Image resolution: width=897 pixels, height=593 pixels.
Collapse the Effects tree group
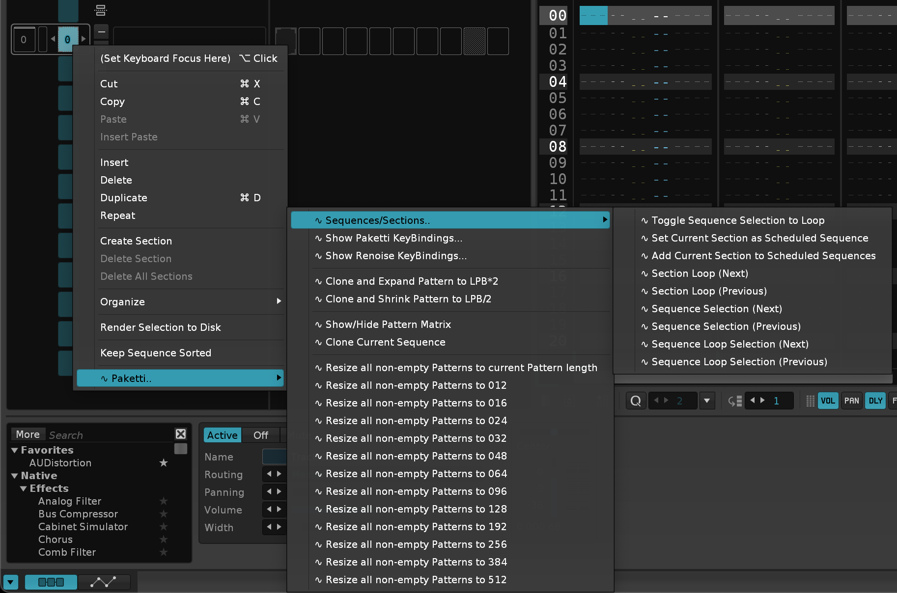23,488
